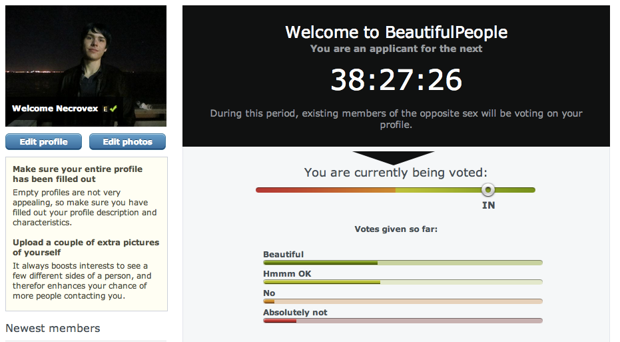This screenshot has width=620, height=342.
Task: Click the No votes progress bar
Action: (x=402, y=301)
